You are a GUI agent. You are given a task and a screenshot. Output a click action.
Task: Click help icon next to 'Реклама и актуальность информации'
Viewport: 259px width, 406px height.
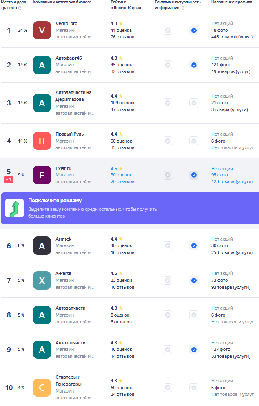(182, 8)
